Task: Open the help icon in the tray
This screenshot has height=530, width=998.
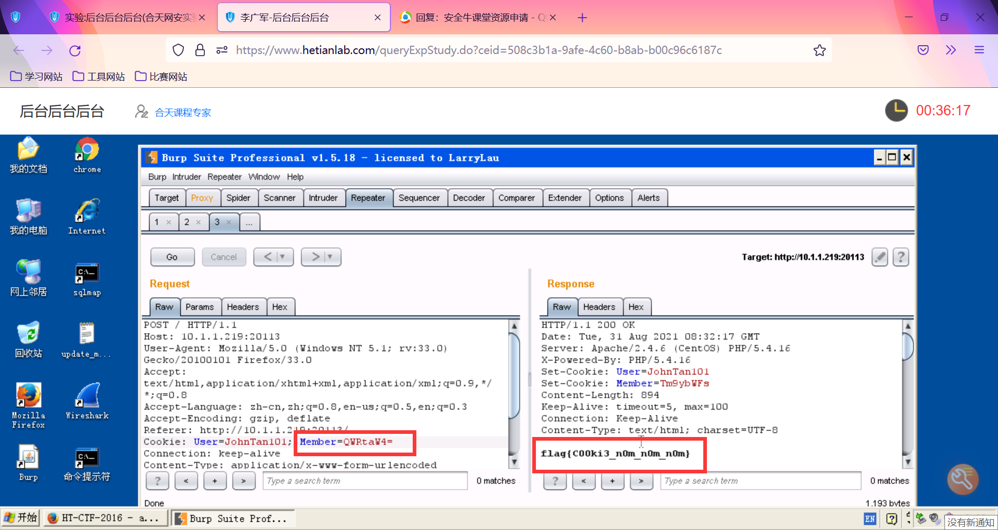Action: coord(891,519)
